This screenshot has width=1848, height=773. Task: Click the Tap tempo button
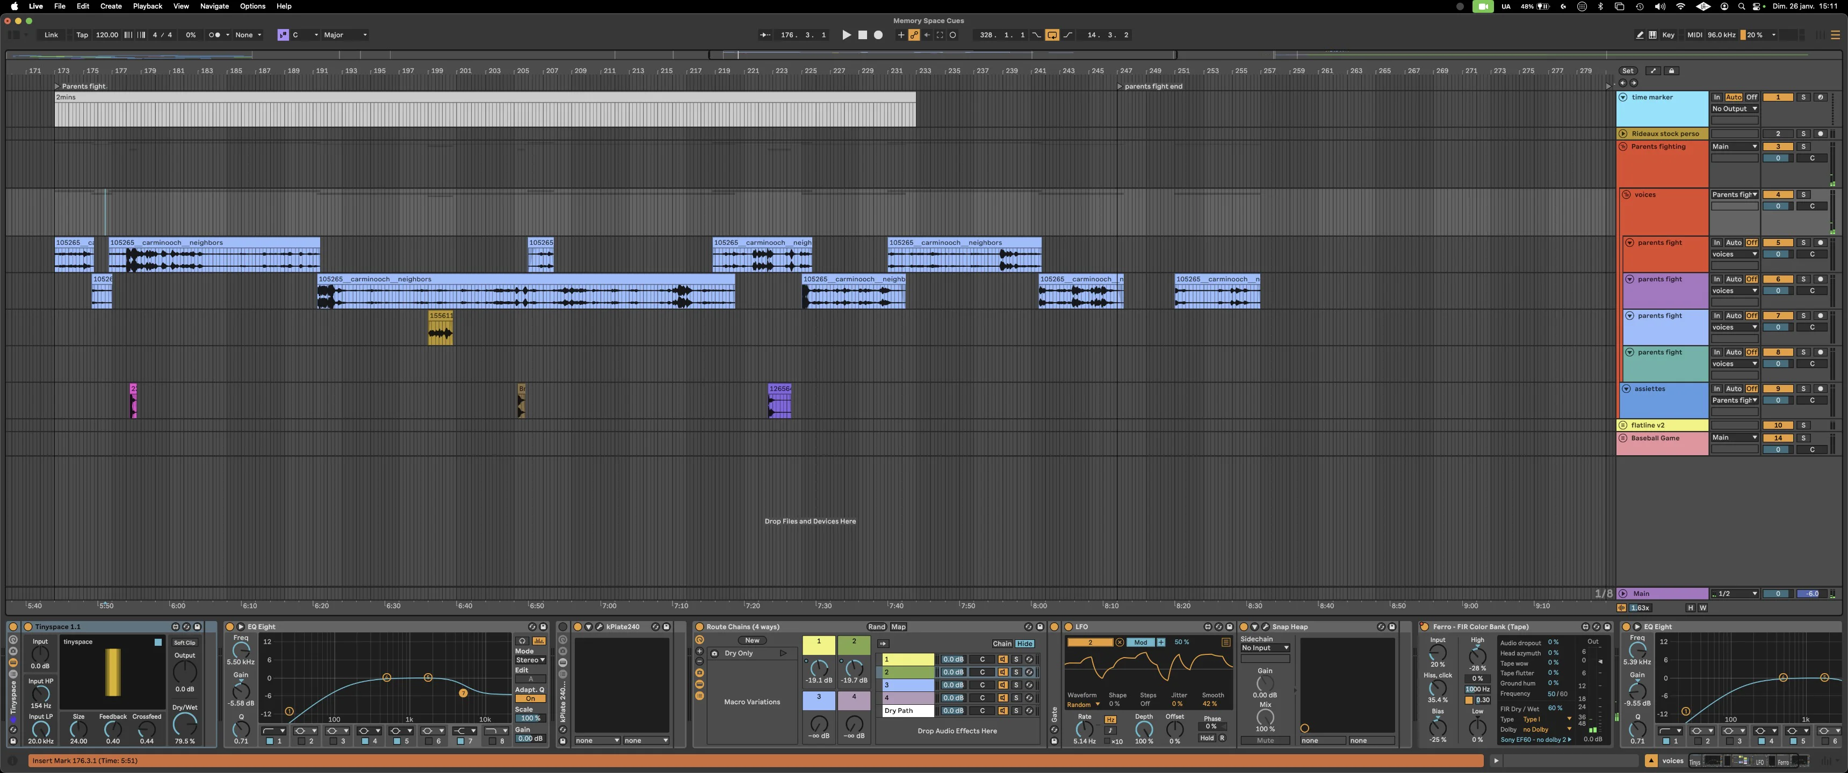(82, 34)
